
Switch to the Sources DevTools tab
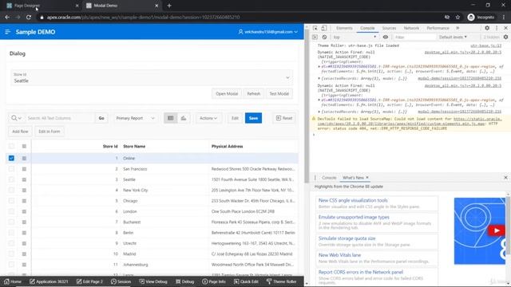coord(389,29)
